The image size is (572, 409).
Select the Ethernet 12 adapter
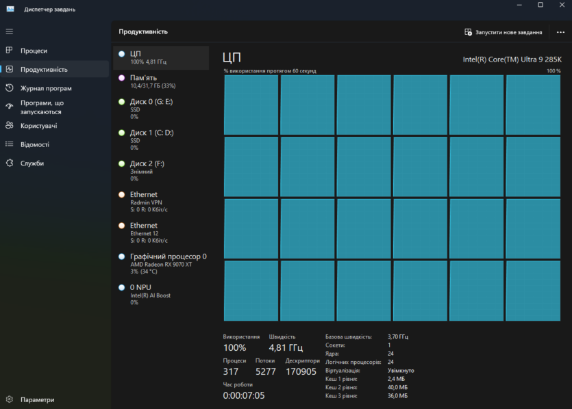(161, 233)
